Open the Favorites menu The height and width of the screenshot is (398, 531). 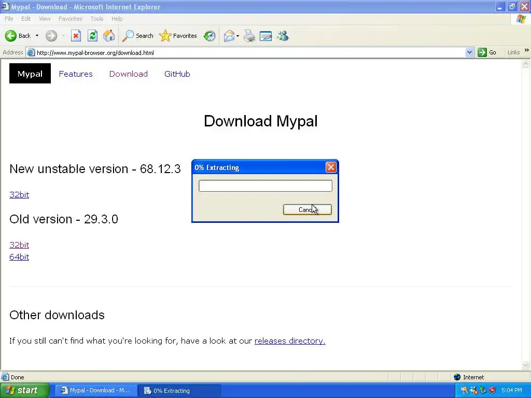click(x=70, y=19)
